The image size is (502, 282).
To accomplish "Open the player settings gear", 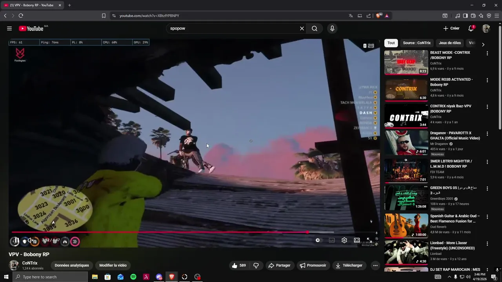I will tap(344, 240).
